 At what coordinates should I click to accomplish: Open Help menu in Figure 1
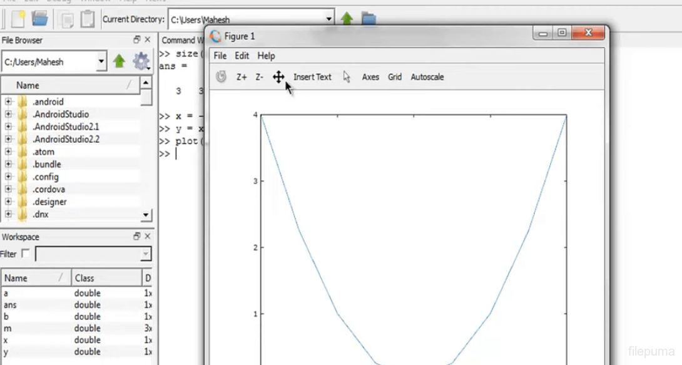click(266, 56)
